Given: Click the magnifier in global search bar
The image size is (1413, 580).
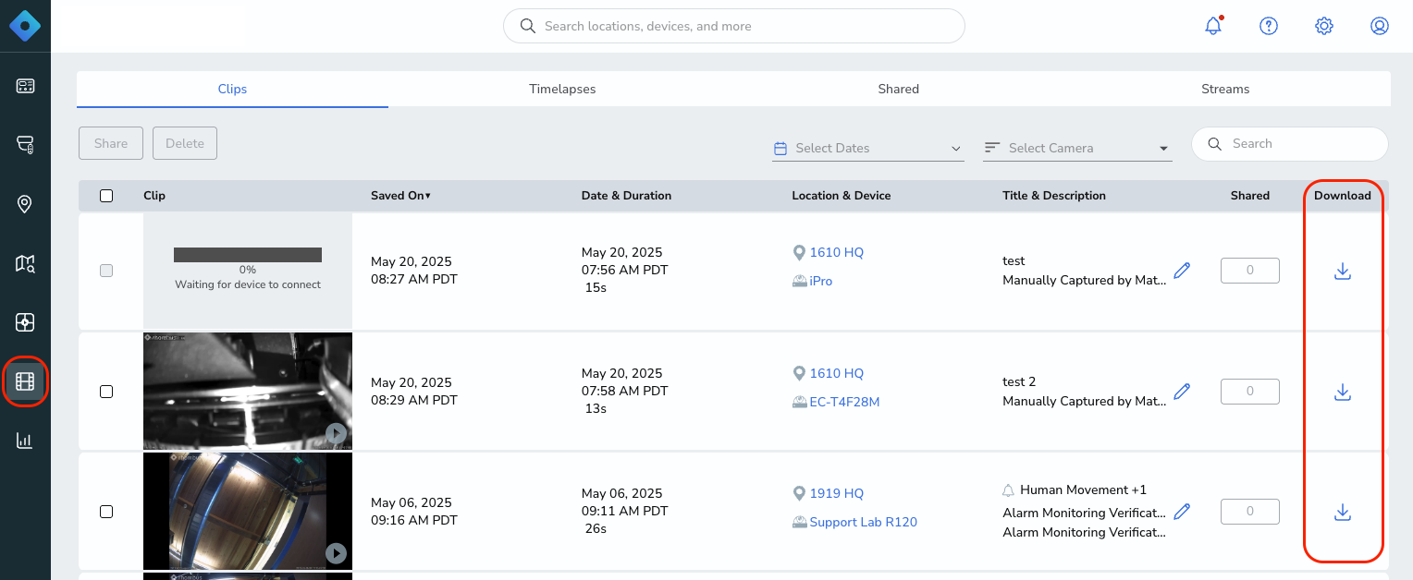Looking at the screenshot, I should tap(528, 26).
